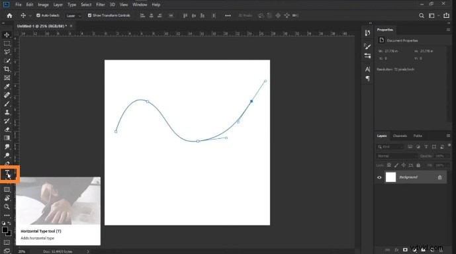Select the Smudge tool
The height and width of the screenshot is (254, 456).
7,147
